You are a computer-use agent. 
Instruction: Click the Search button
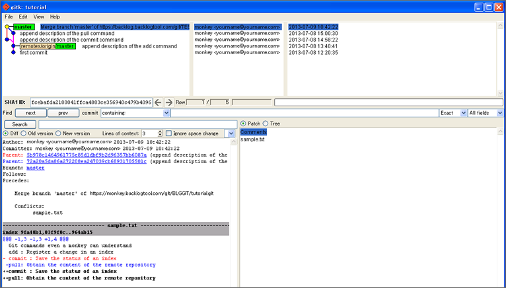coord(20,124)
